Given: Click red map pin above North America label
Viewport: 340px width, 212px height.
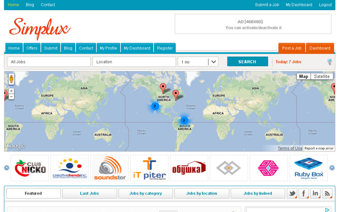Looking at the screenshot, I should pos(163,89).
